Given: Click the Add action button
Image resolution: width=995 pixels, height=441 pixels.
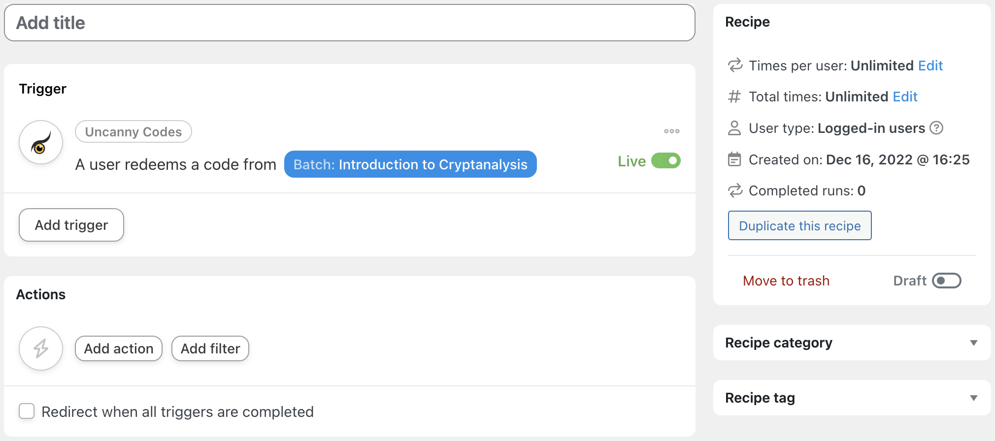Looking at the screenshot, I should [119, 348].
